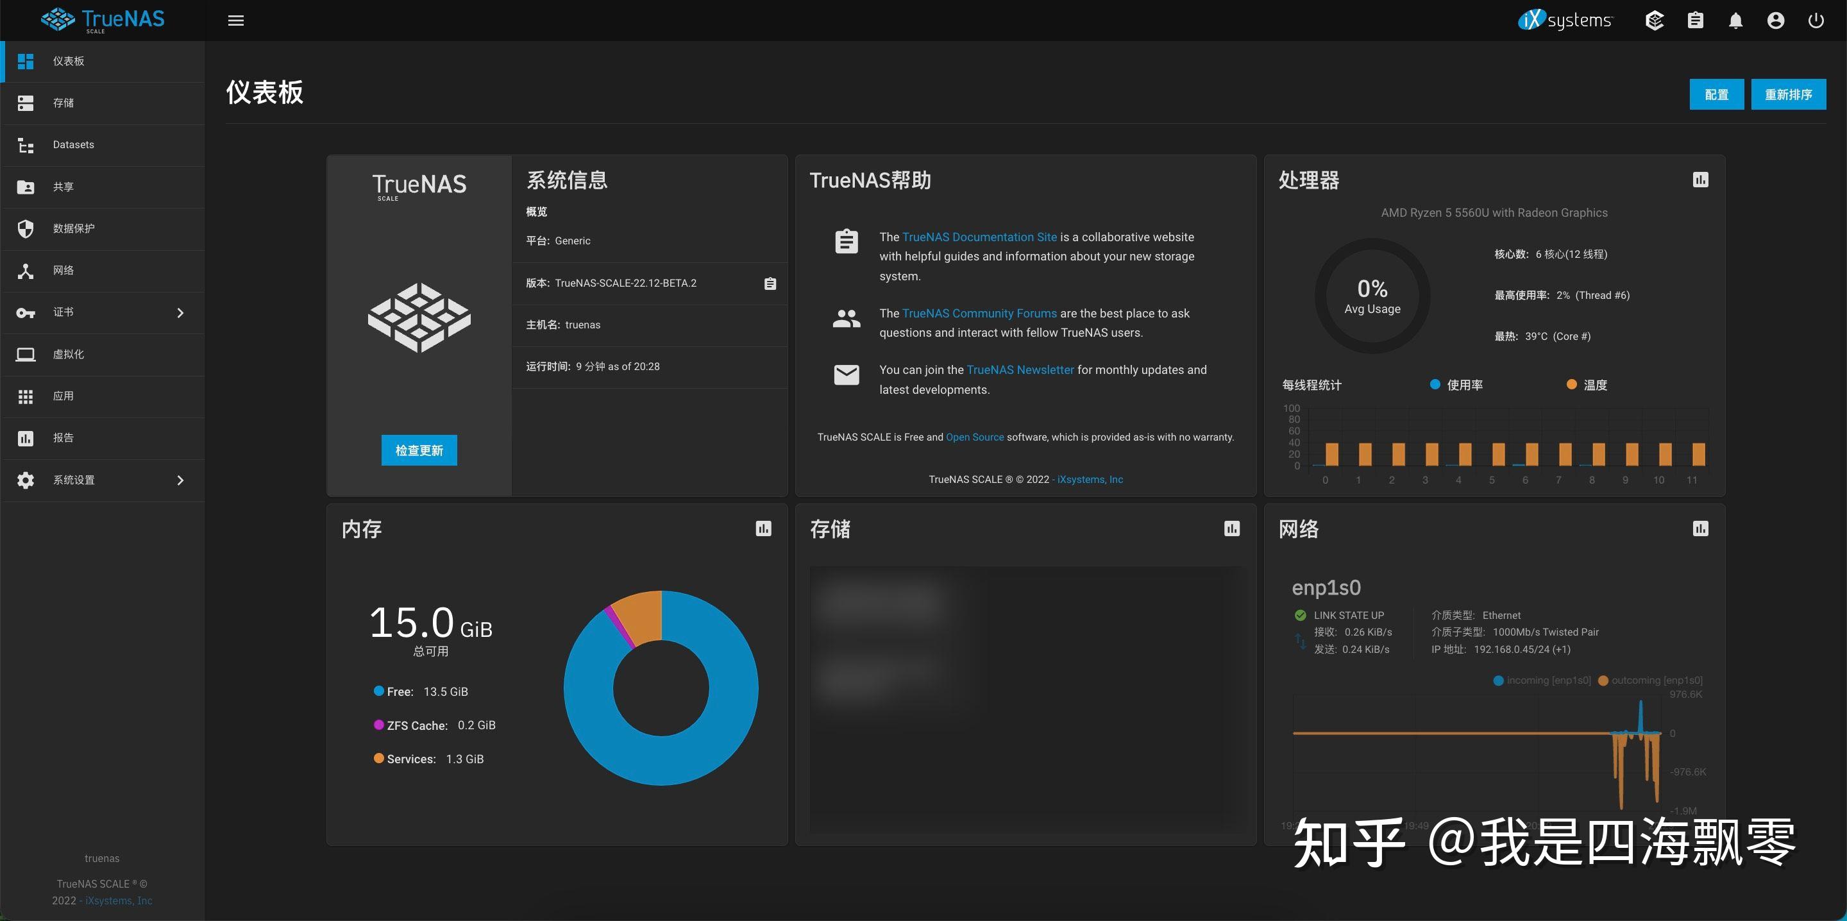Expand the 系统设置 sidebar section

[180, 480]
